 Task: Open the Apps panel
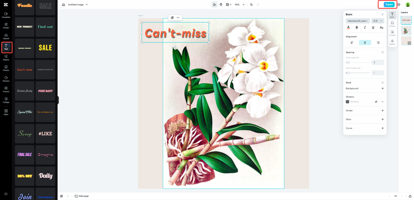(6, 112)
